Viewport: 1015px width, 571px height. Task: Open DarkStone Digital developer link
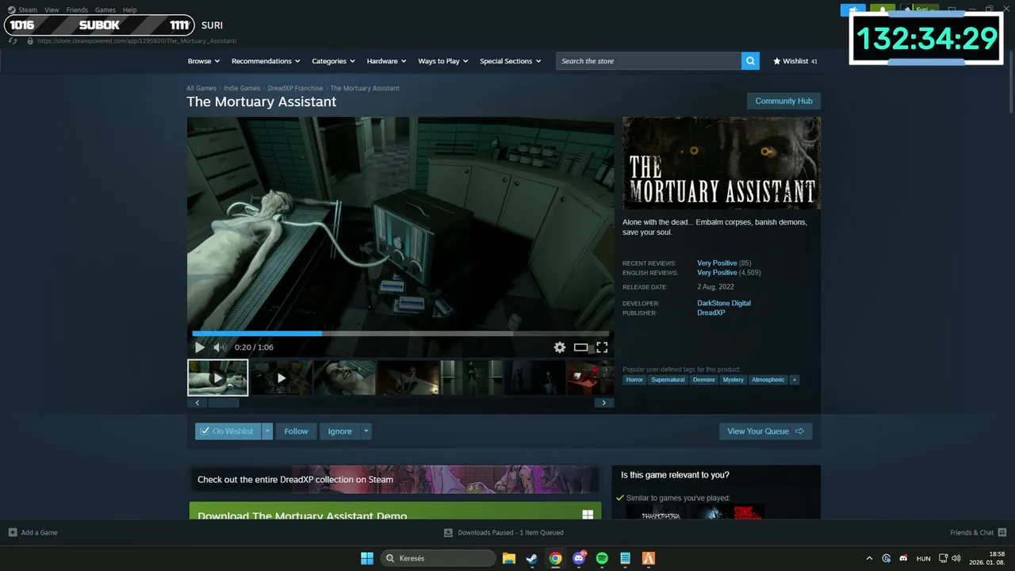pos(724,303)
